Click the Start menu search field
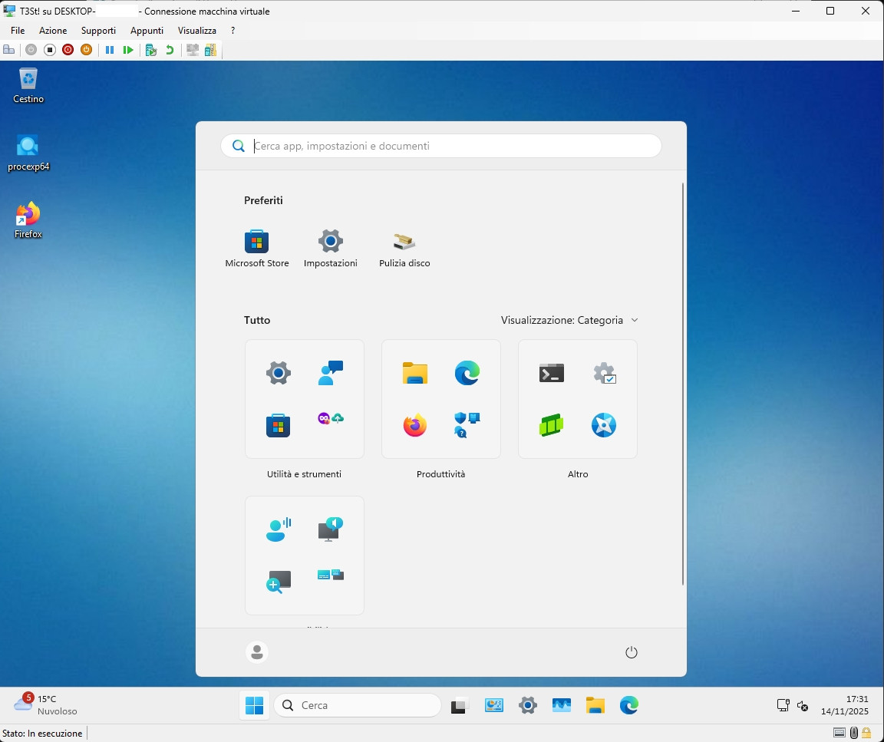Viewport: 884px width, 742px height. point(441,146)
